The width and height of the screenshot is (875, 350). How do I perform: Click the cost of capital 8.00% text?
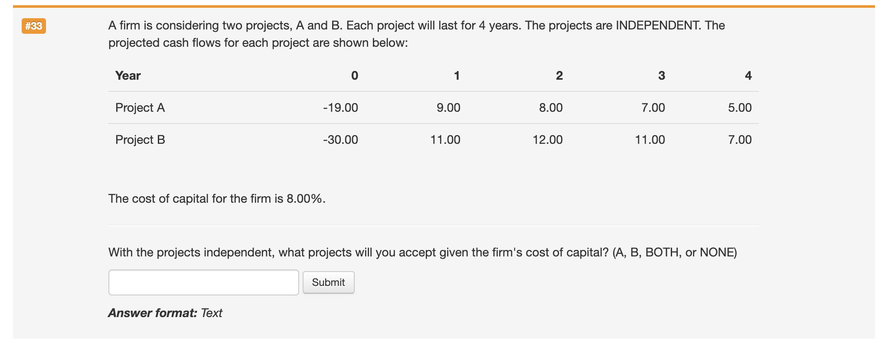point(216,199)
